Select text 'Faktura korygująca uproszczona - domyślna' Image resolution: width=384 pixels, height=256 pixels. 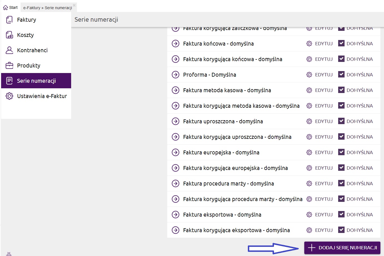click(237, 137)
